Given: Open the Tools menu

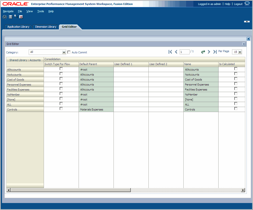Looking at the screenshot, I should (40, 11).
